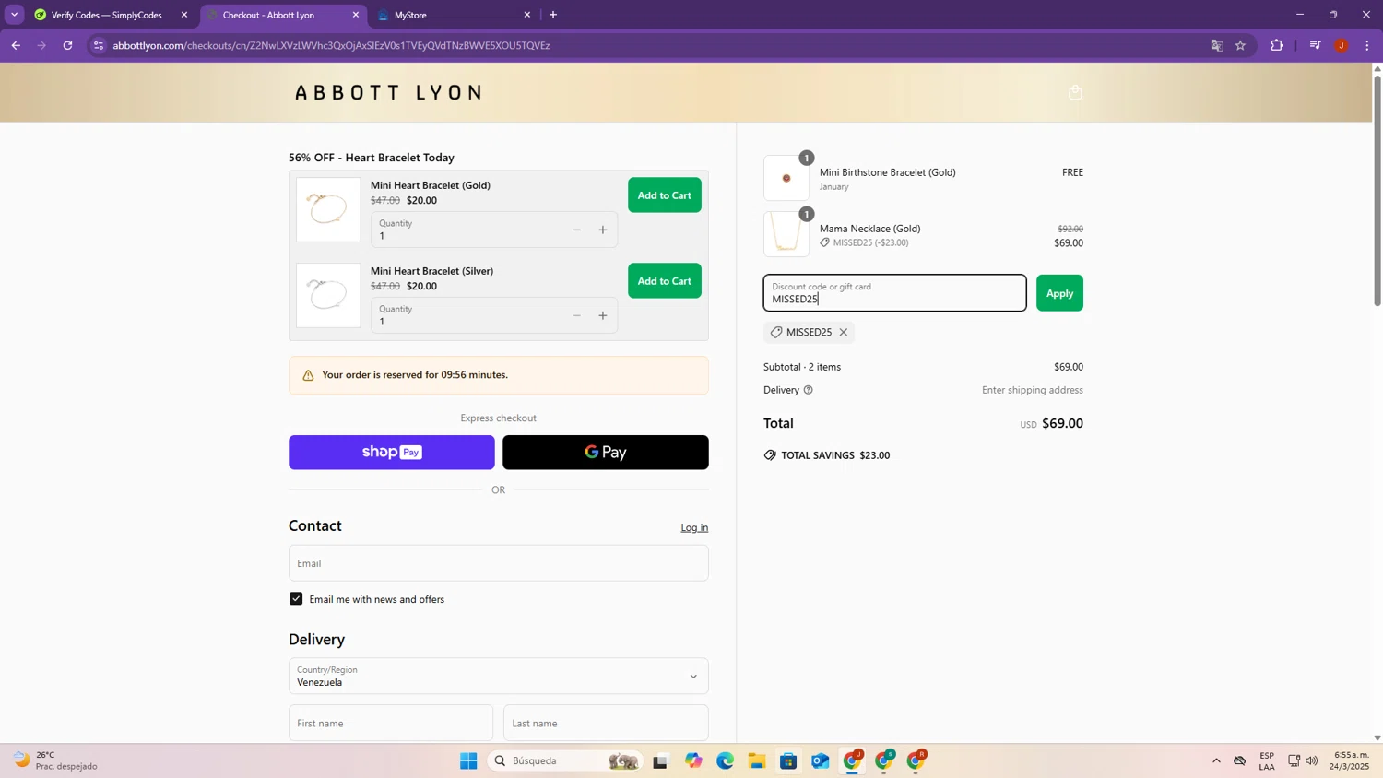Go back to previous page
This screenshot has height=778, width=1383.
click(x=16, y=45)
